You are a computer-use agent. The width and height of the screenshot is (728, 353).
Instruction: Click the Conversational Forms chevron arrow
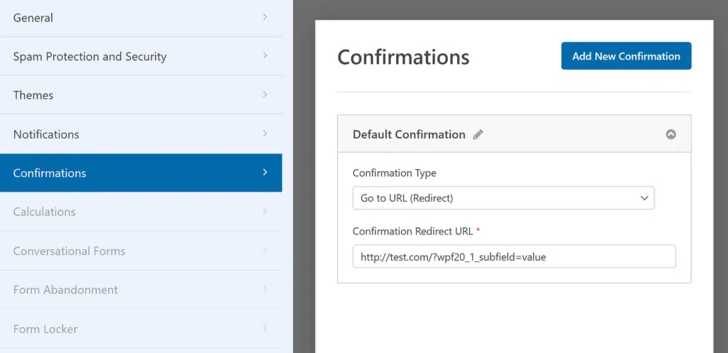point(265,251)
